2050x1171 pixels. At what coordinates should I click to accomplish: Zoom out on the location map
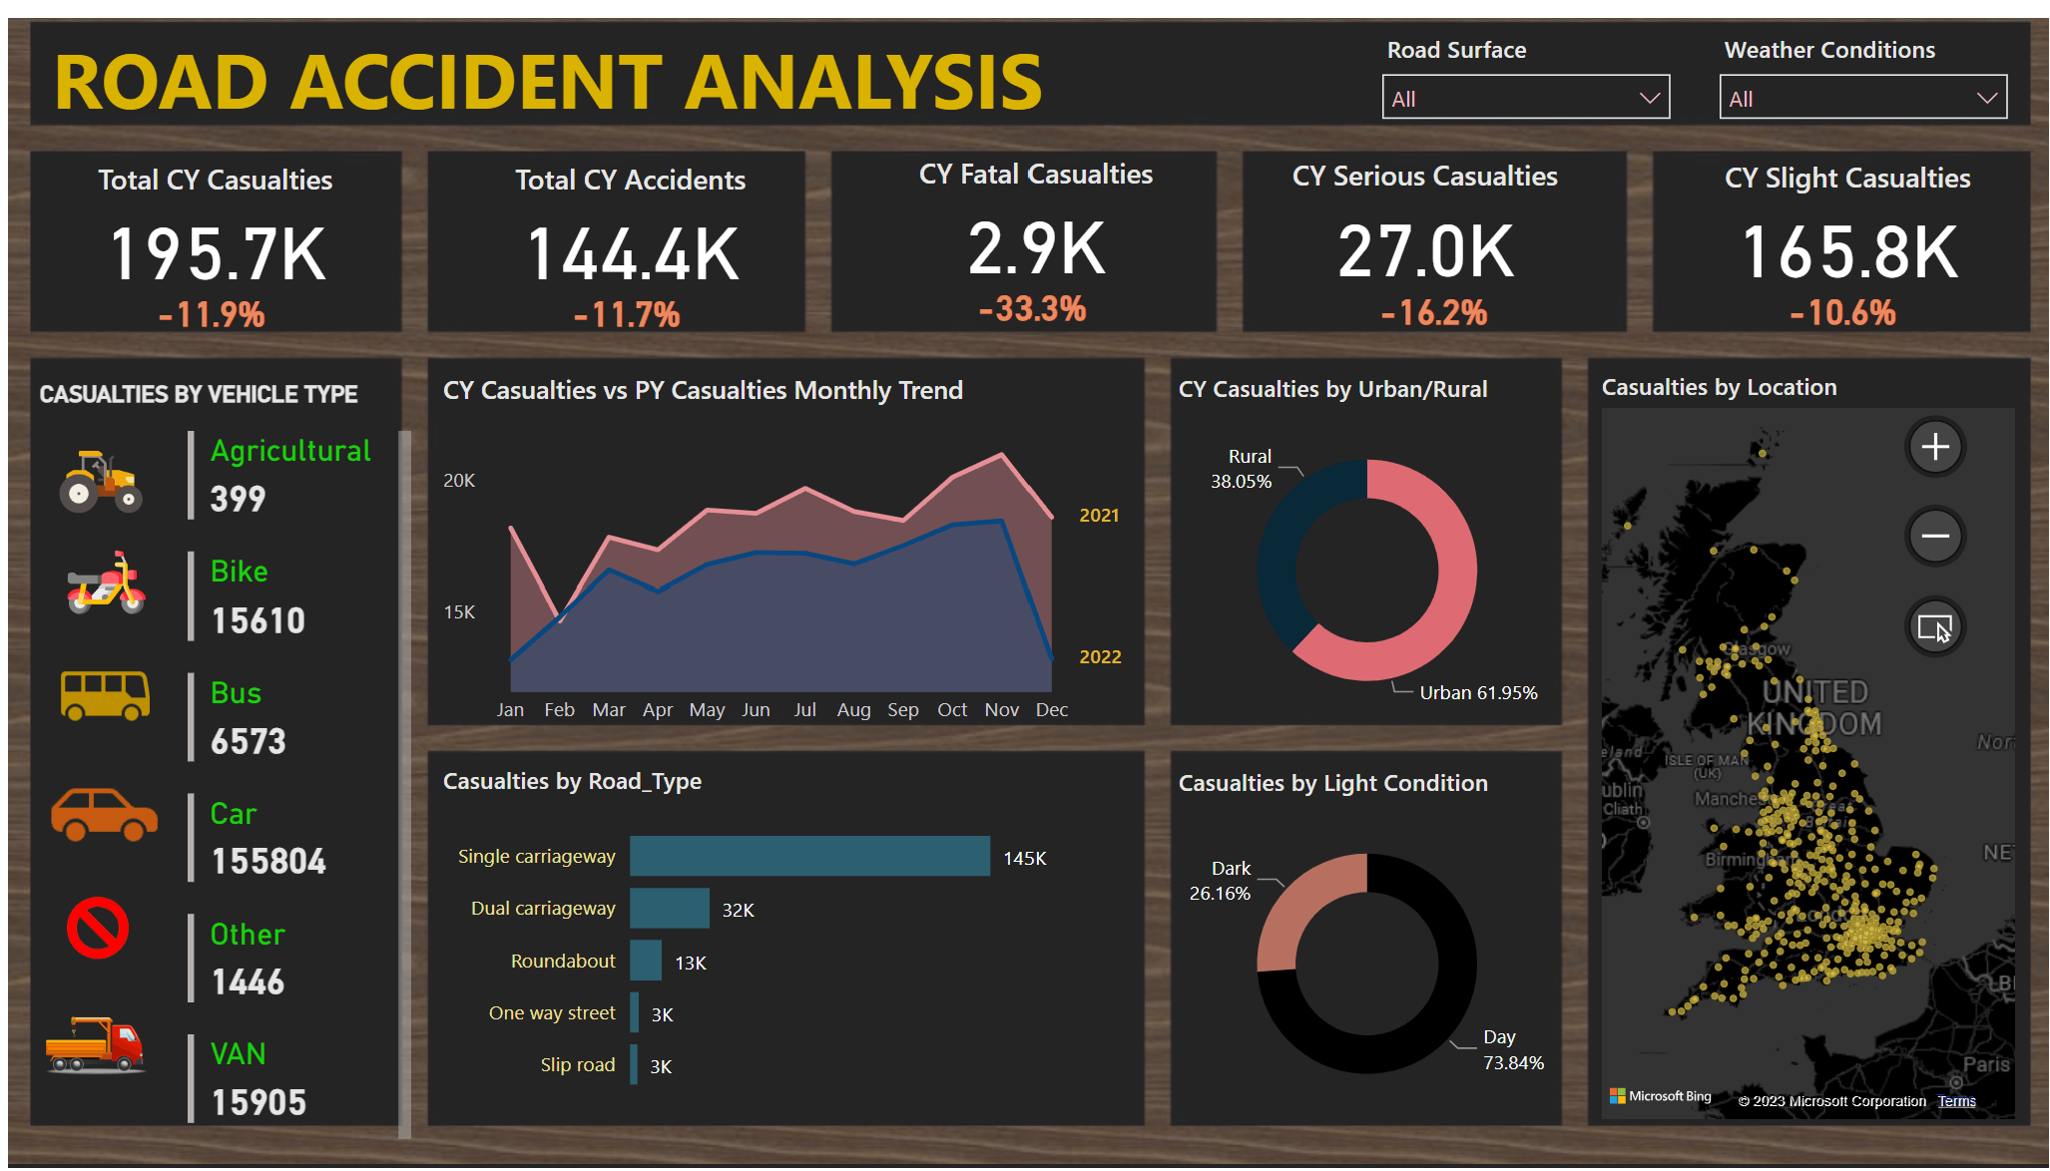pos(1934,536)
